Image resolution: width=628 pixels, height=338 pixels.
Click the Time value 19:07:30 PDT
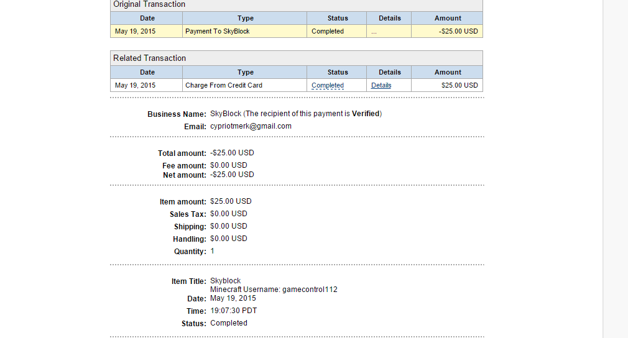(x=233, y=311)
